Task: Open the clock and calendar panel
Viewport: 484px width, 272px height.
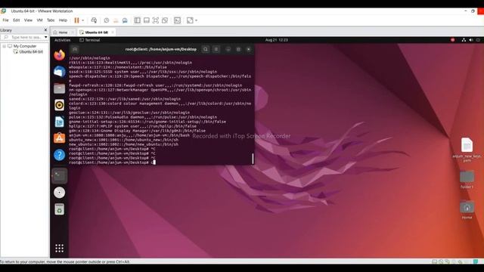Action: [x=276, y=40]
